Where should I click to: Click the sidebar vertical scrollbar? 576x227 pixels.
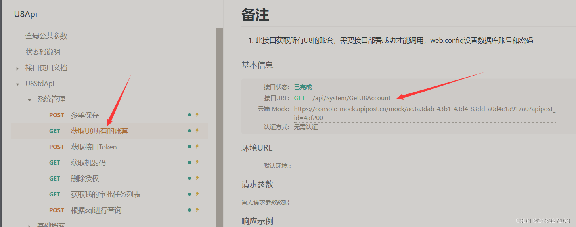pyautogui.click(x=219, y=127)
